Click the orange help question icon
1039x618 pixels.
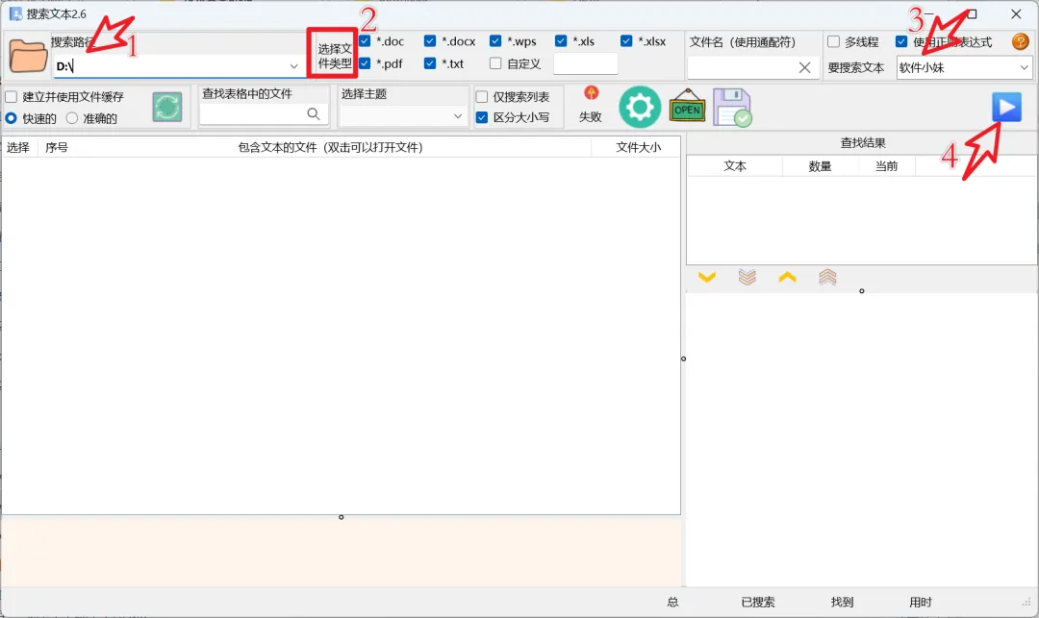point(1021,41)
